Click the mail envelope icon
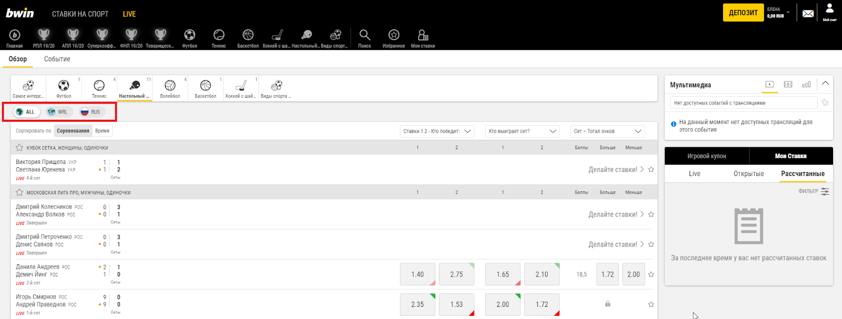Screen dimensions: 842x319 pyautogui.click(x=808, y=14)
